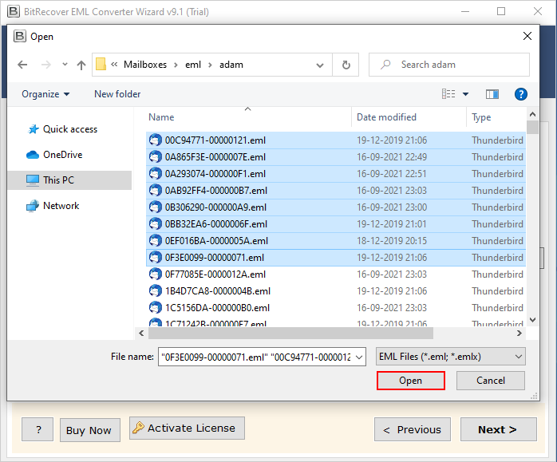Click Thunderbird icon of 0B306290-000000A9.eml
This screenshot has height=462, width=557.
point(156,207)
